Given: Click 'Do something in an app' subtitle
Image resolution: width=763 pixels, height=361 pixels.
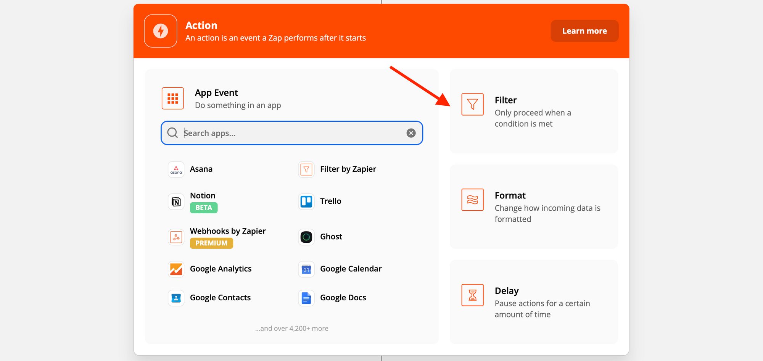Looking at the screenshot, I should point(238,105).
